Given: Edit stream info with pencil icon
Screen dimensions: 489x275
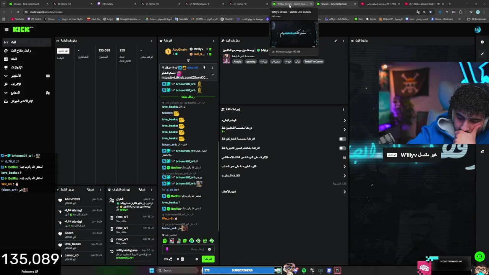Looking at the screenshot, I should tap(336, 40).
